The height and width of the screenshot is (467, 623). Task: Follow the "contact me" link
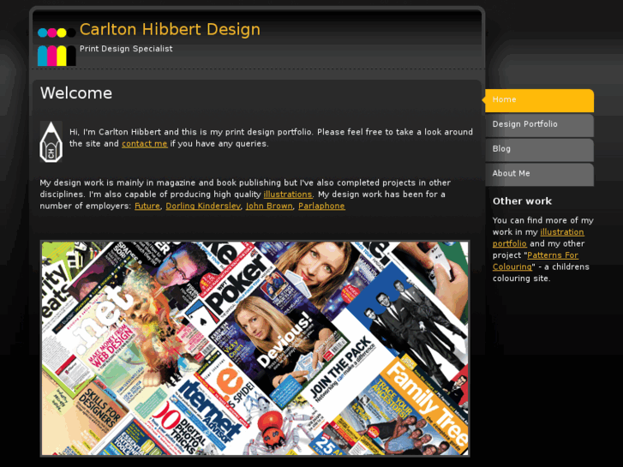(x=144, y=143)
